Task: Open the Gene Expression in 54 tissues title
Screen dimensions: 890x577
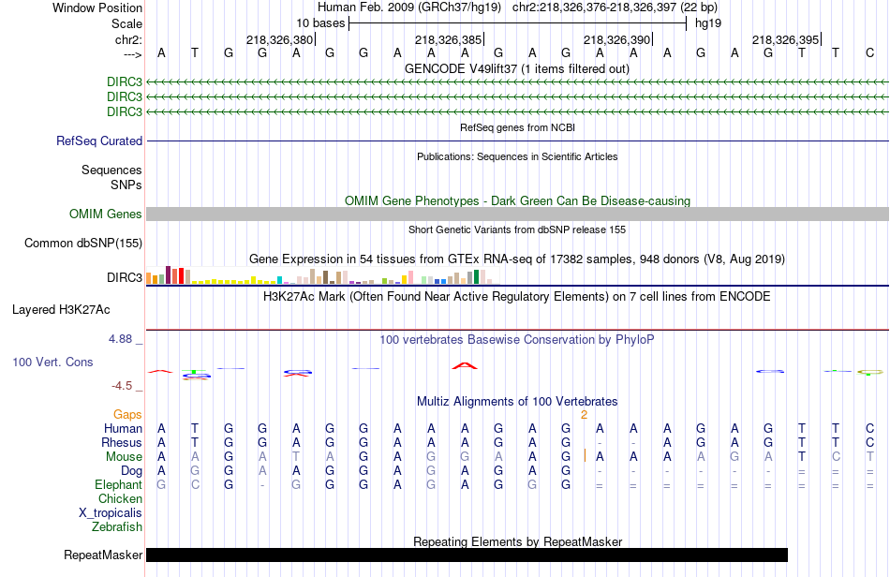Action: point(517,259)
